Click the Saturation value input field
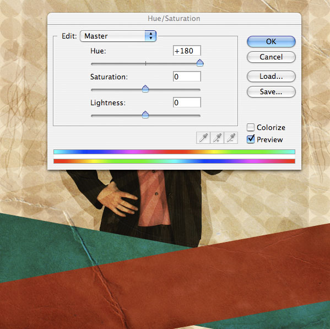The height and width of the screenshot is (329, 330). point(187,77)
